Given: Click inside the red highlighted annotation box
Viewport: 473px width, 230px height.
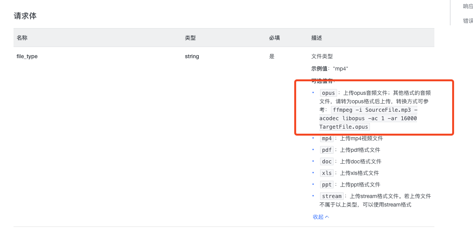Looking at the screenshot, I should [x=374, y=108].
